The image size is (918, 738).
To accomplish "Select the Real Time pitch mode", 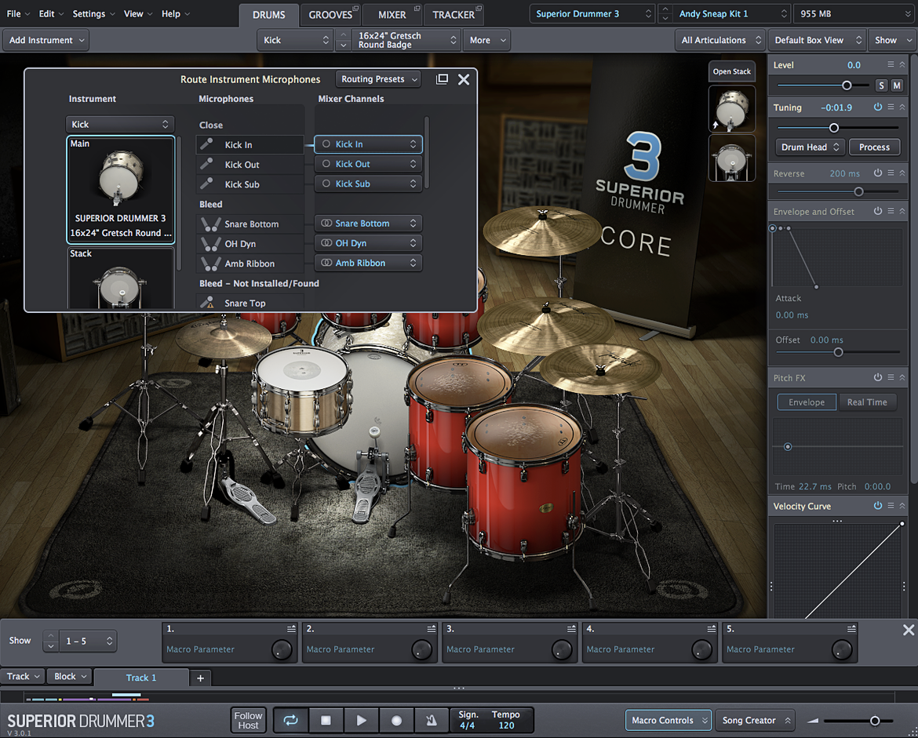I will click(x=866, y=402).
